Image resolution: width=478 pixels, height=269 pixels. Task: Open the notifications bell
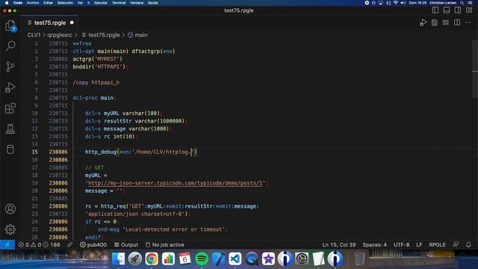[468, 244]
